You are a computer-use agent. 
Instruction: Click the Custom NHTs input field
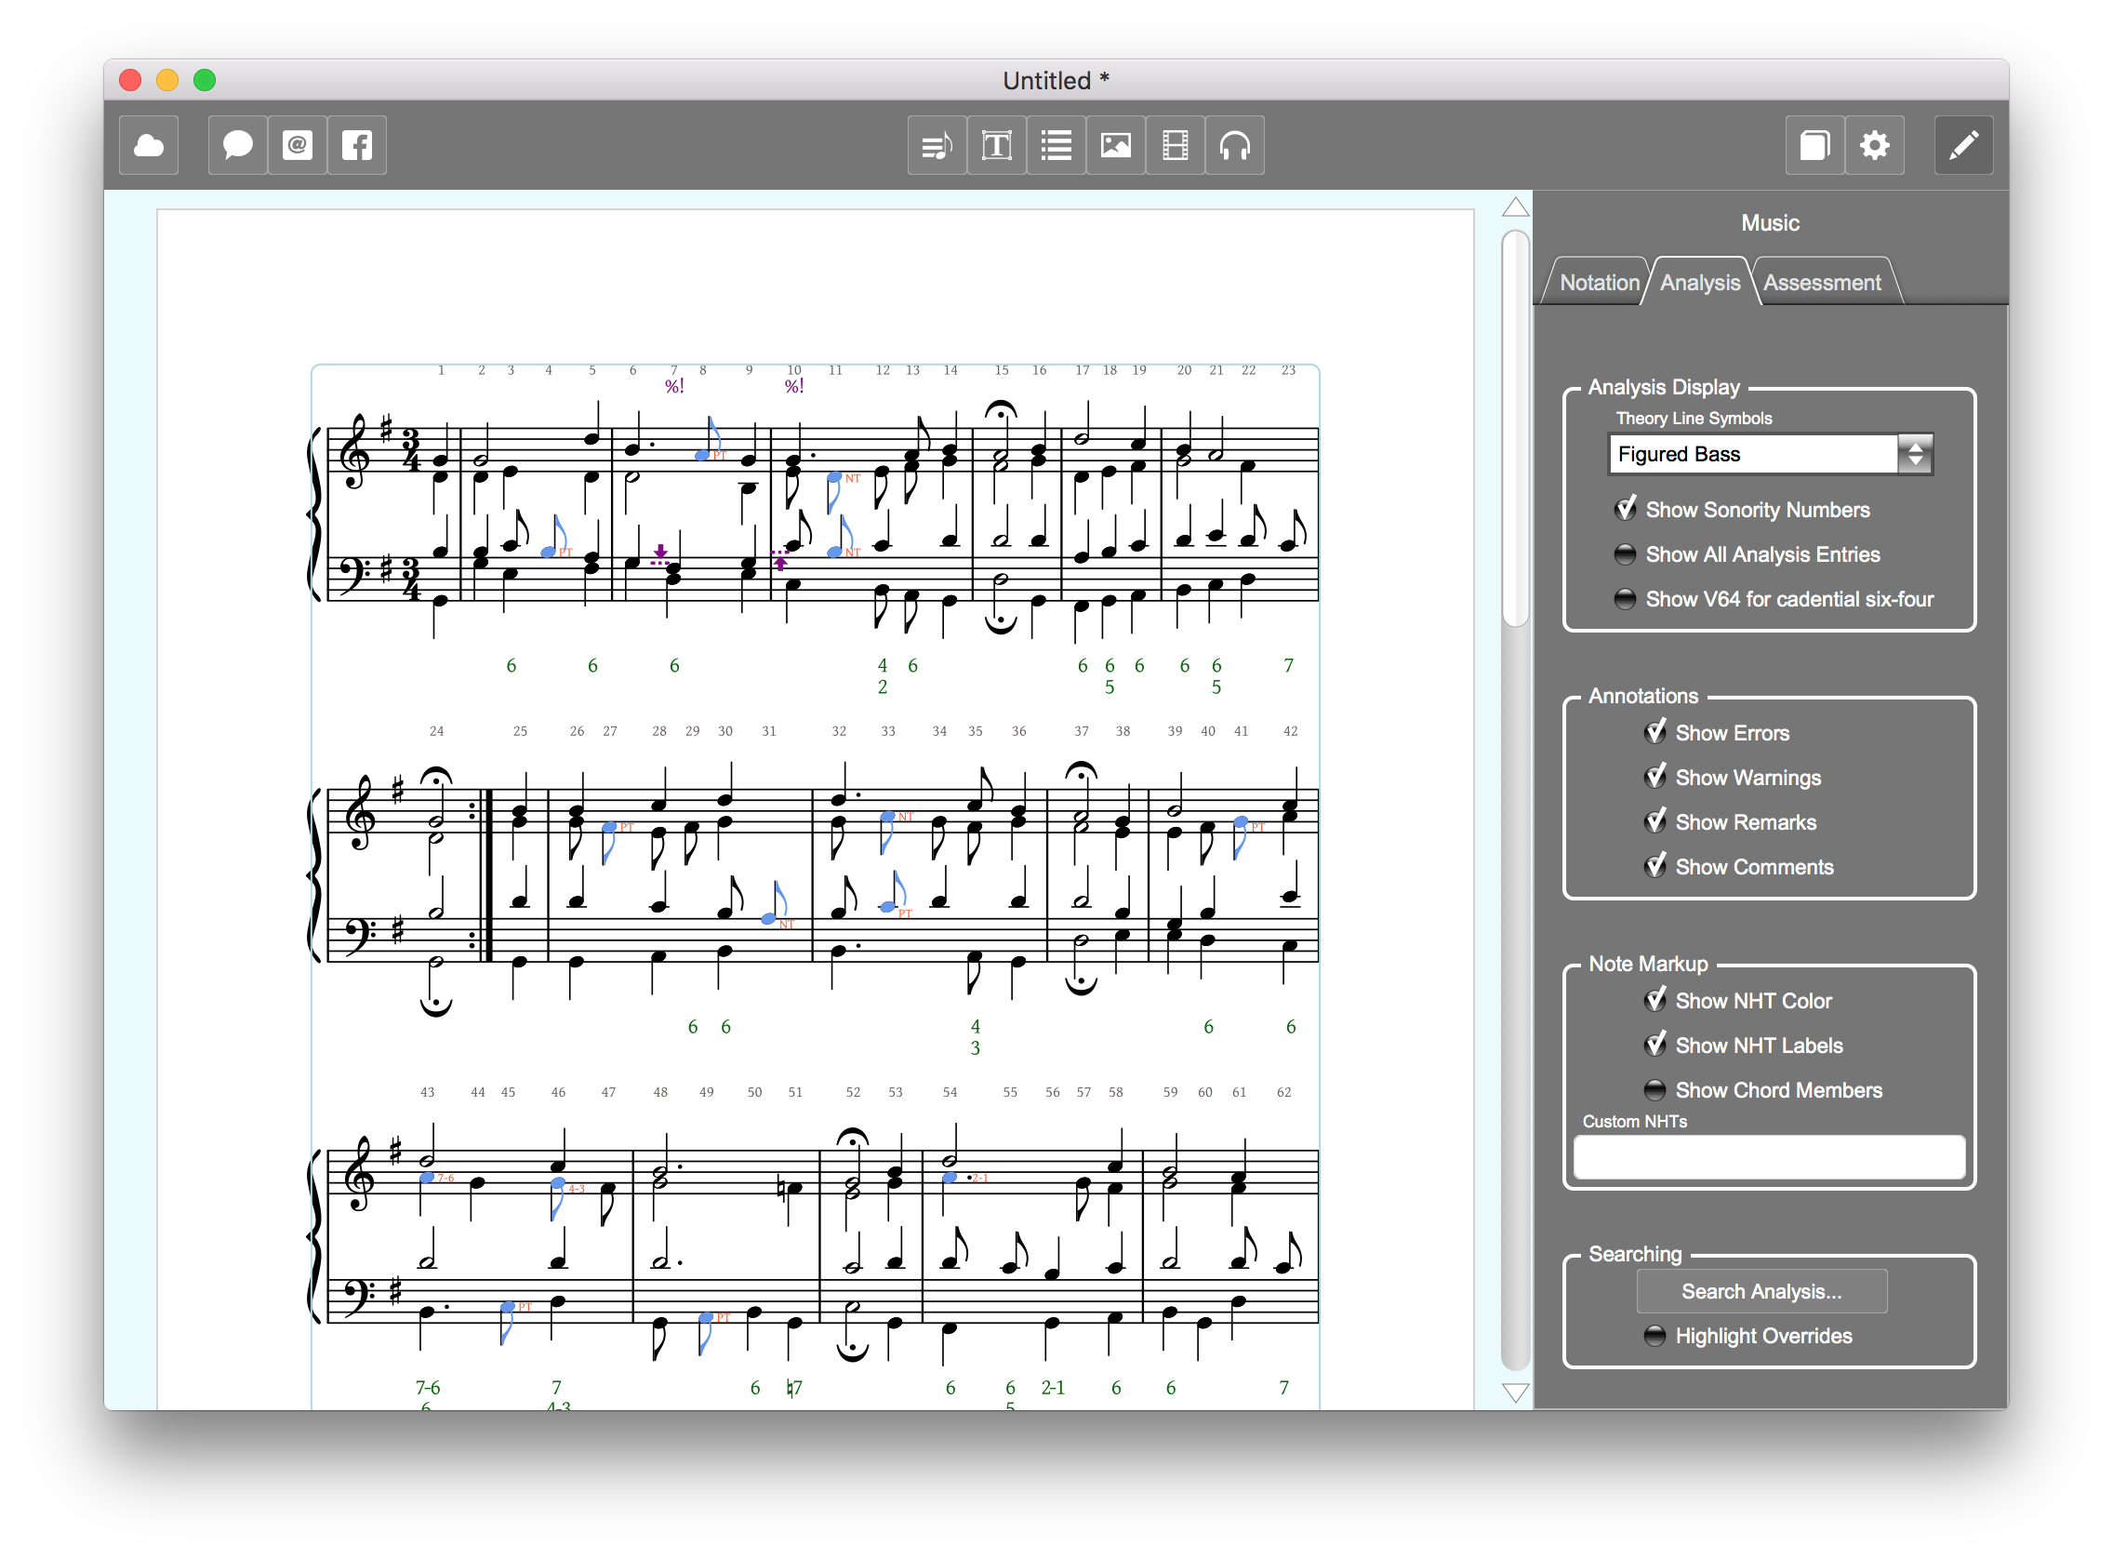[x=1769, y=1157]
